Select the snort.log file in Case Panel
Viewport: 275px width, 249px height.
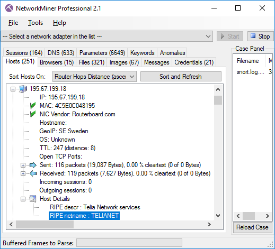tap(251, 72)
